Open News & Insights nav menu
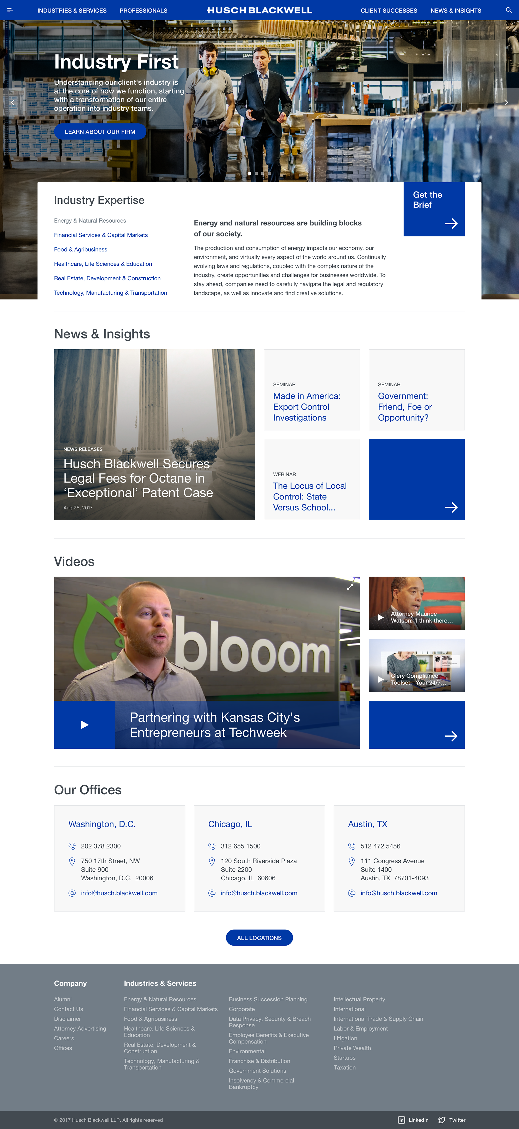 (x=455, y=11)
